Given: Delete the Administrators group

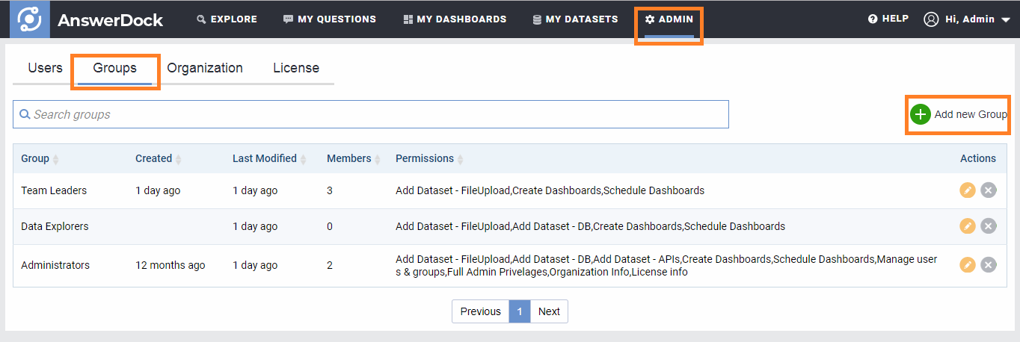Looking at the screenshot, I should (x=989, y=265).
